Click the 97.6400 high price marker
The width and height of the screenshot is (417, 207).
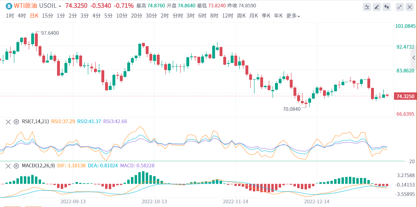[50, 33]
